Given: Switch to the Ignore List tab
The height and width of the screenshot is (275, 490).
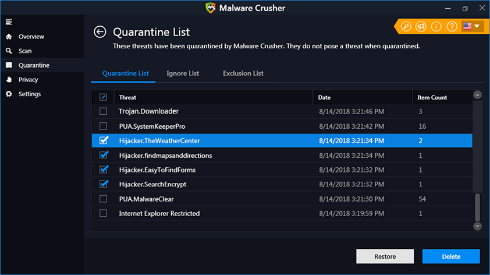Looking at the screenshot, I should (183, 73).
